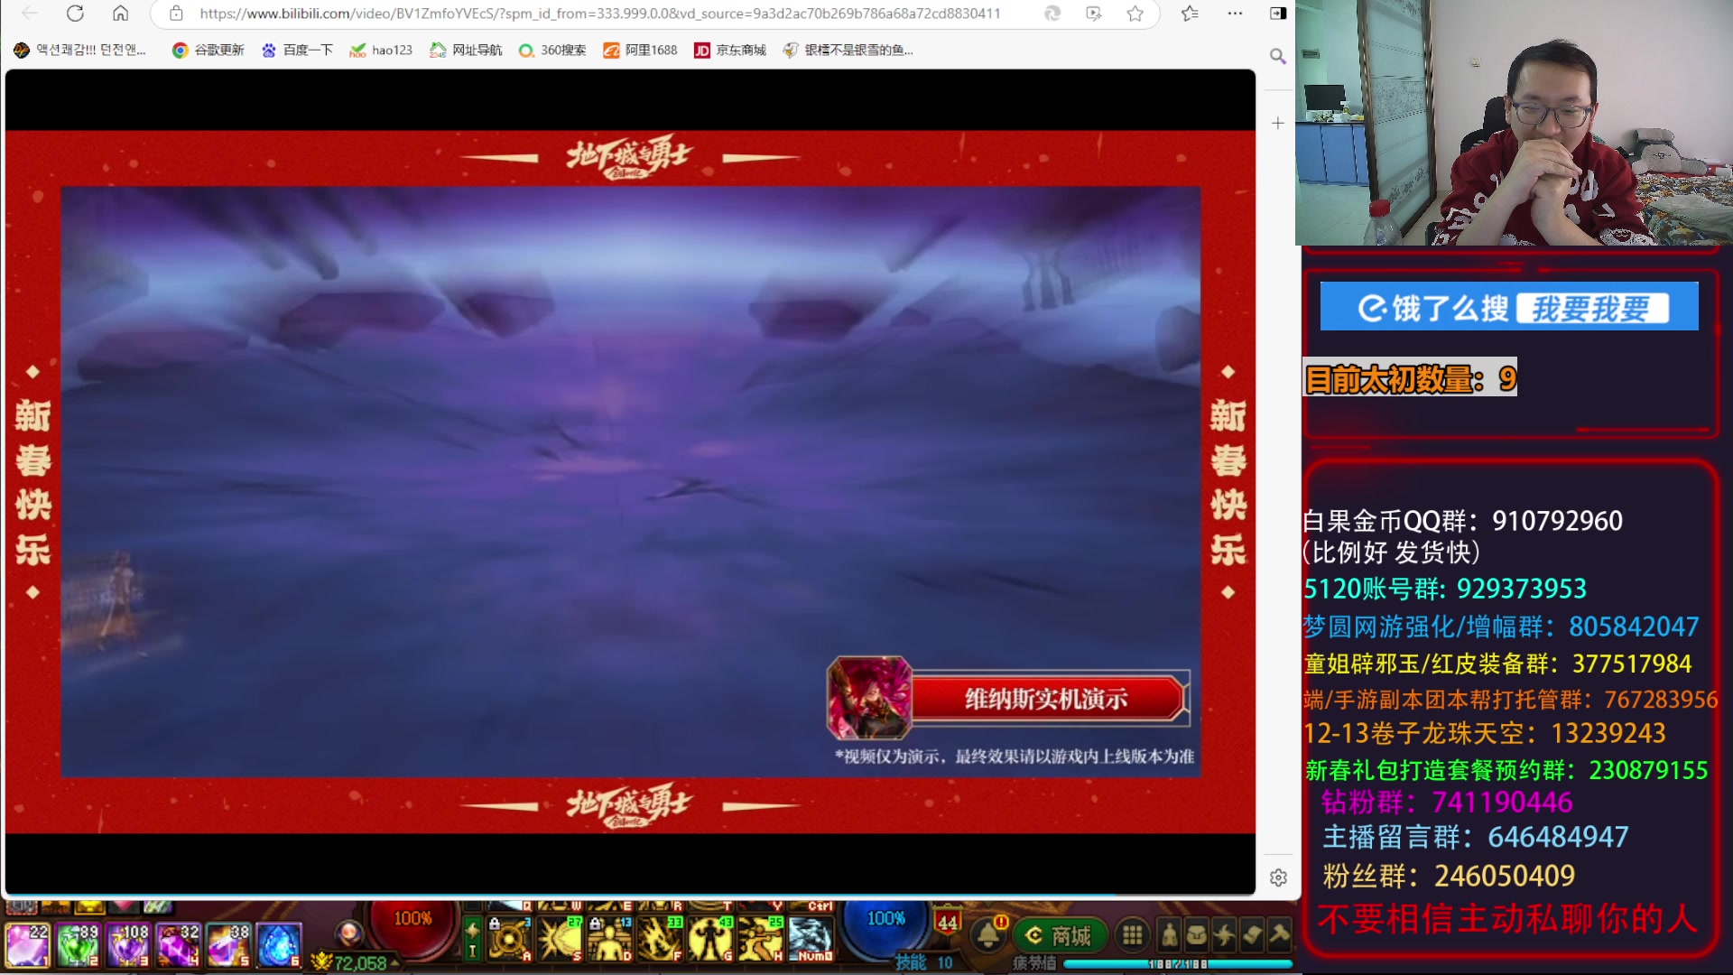The height and width of the screenshot is (975, 1733).
Task: Click the game notification bell icon
Action: click(x=989, y=935)
